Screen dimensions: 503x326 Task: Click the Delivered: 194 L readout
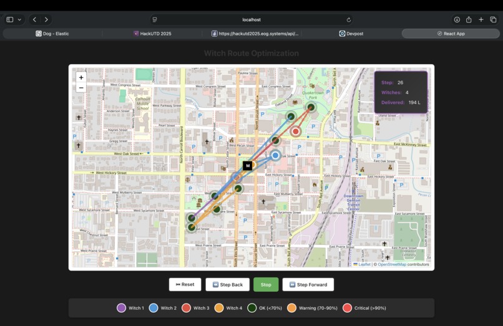click(x=401, y=102)
